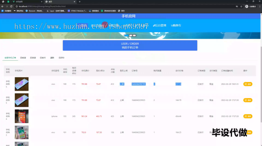This screenshot has width=262, height=146.
Task: Open phone photo of order 1646046090799
Action: coord(22,84)
